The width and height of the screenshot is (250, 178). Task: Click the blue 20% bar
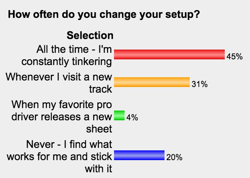click(x=139, y=155)
